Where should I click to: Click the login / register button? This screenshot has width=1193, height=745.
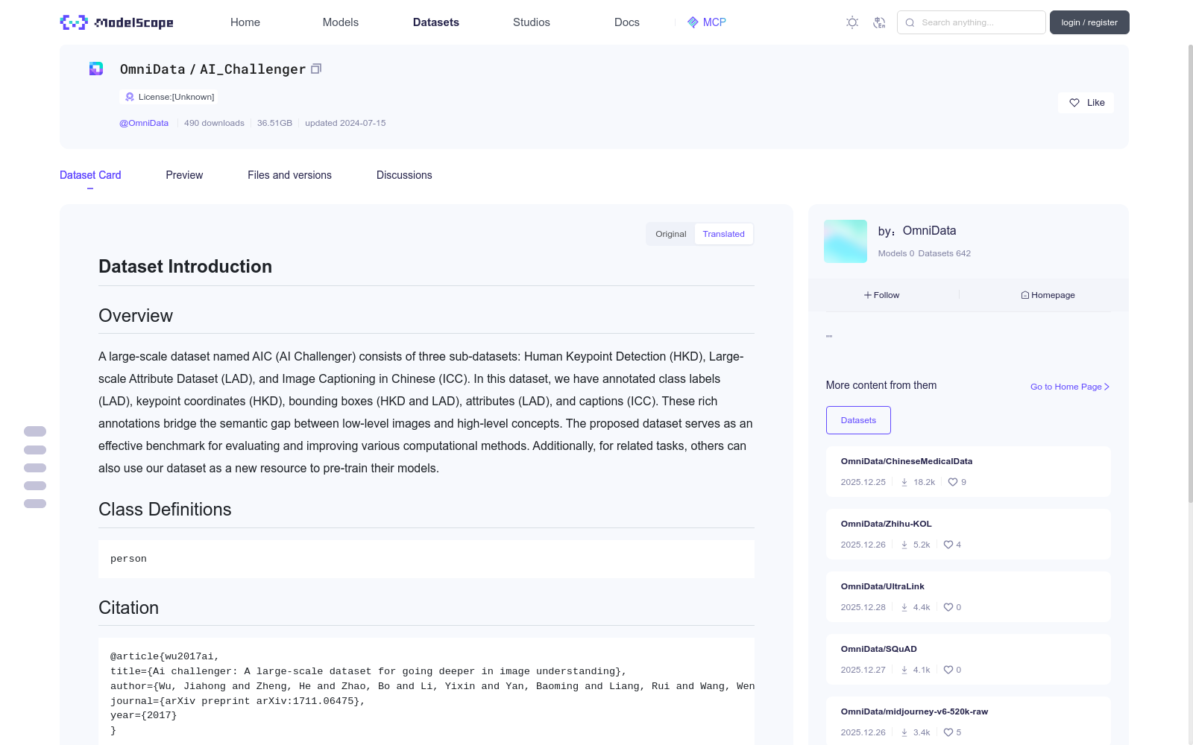(1089, 22)
